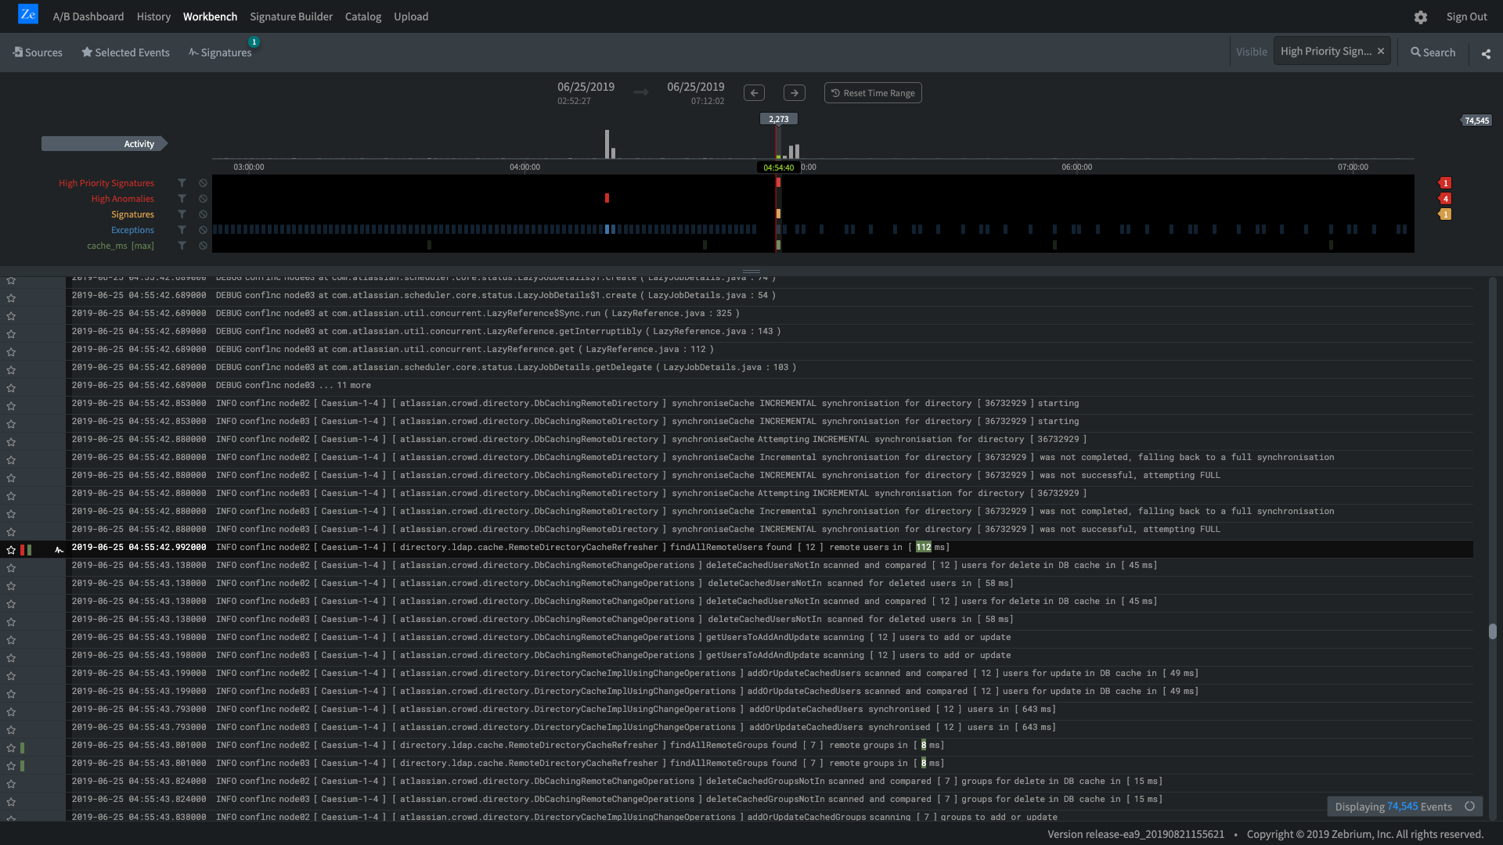
Task: Click panel splitter handle above log list
Action: point(751,271)
